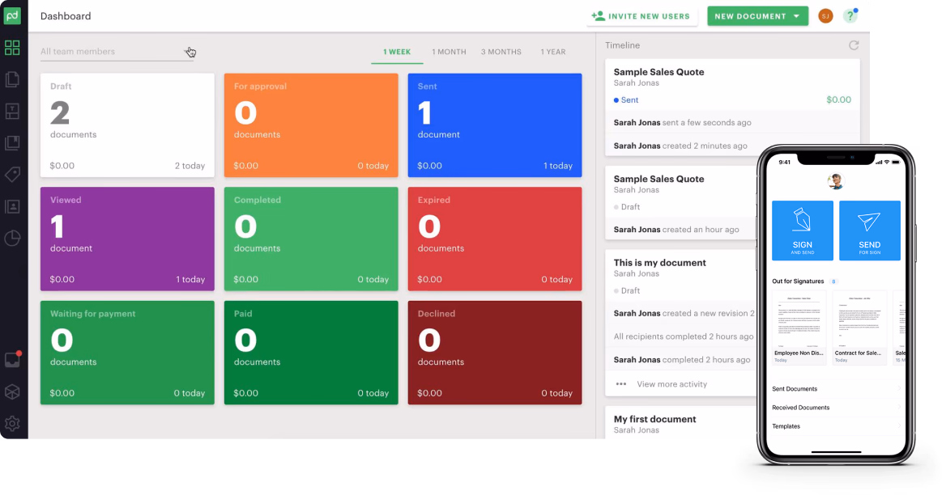This screenshot has height=495, width=946.
Task: Expand View more activity in the timeline
Action: tap(671, 384)
